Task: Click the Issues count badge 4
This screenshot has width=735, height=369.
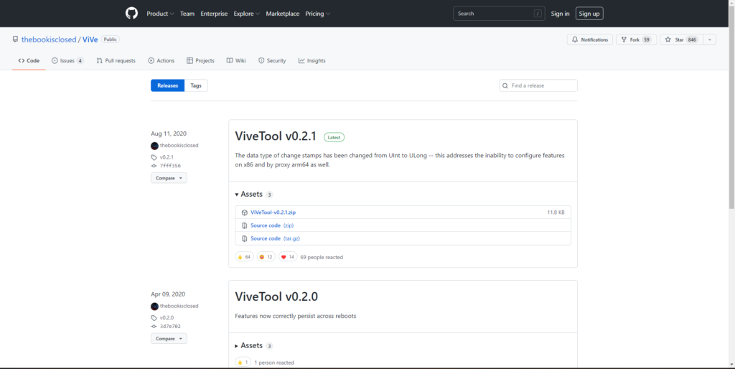Action: click(80, 60)
